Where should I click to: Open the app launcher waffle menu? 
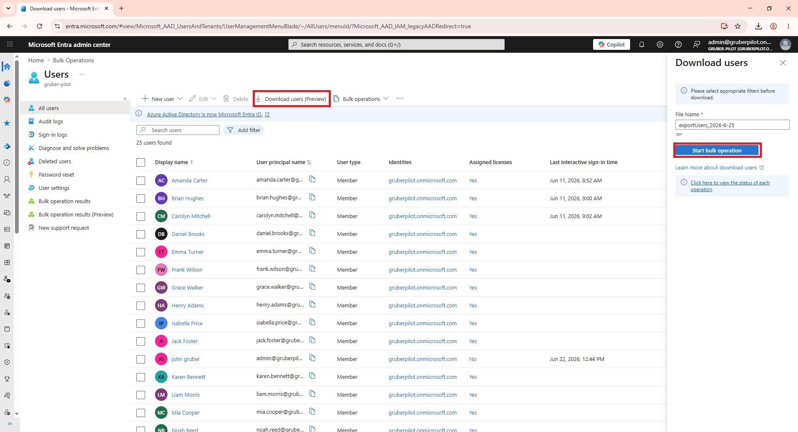pyautogui.click(x=10, y=44)
